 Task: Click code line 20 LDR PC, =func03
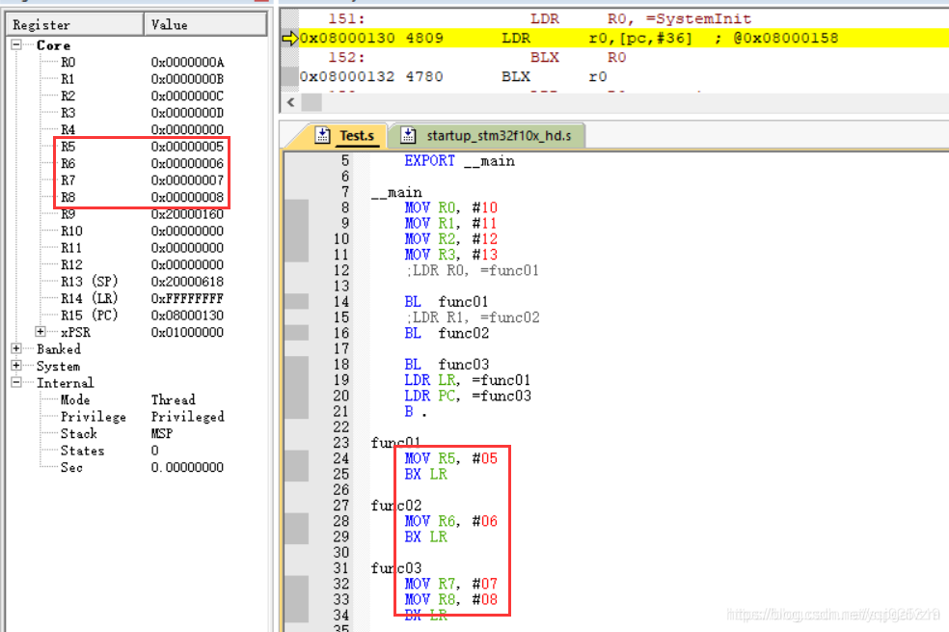pyautogui.click(x=468, y=396)
